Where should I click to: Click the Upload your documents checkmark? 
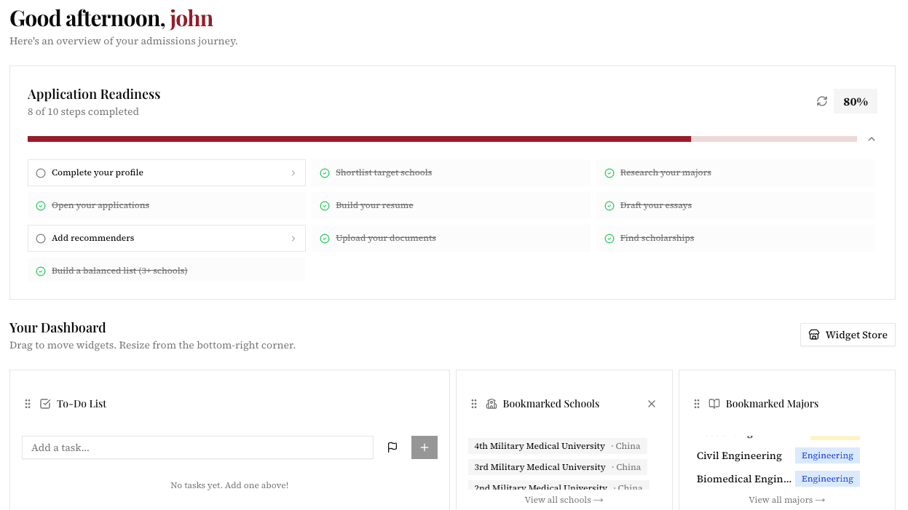point(325,239)
